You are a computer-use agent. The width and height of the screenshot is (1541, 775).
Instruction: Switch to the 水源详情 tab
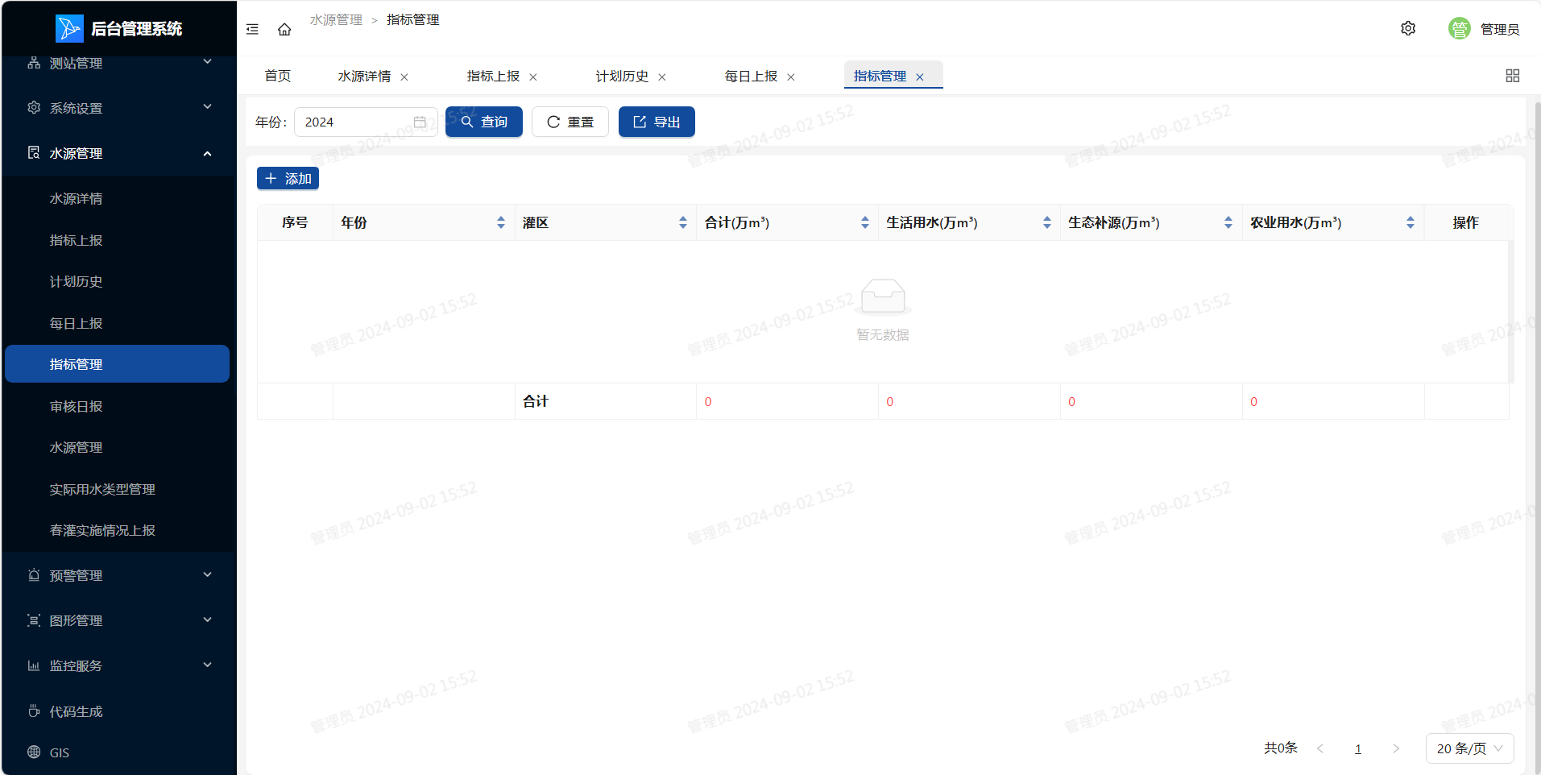364,76
